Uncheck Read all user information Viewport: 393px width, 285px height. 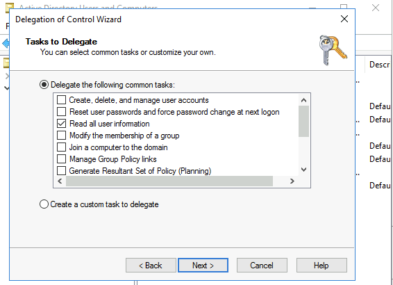click(x=61, y=124)
